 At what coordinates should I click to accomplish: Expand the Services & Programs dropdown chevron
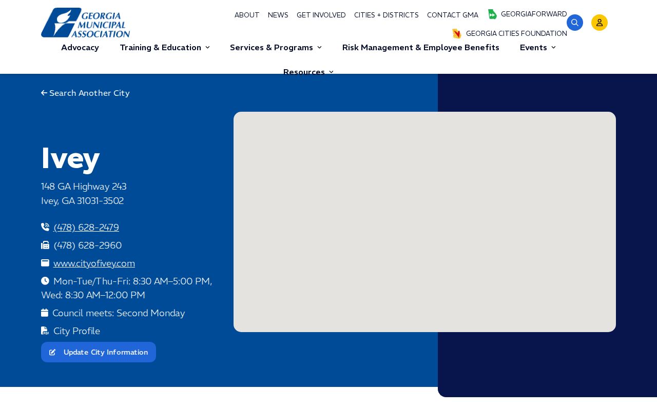[319, 48]
